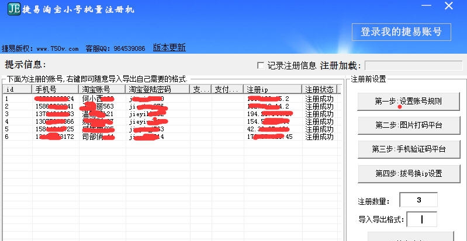This screenshot has height=241, width=467.
Task: Enable the 记录注册信息 checkbox
Action: (261, 65)
